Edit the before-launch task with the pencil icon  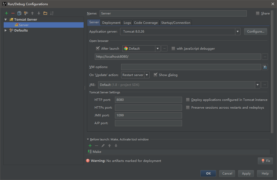tap(103, 146)
